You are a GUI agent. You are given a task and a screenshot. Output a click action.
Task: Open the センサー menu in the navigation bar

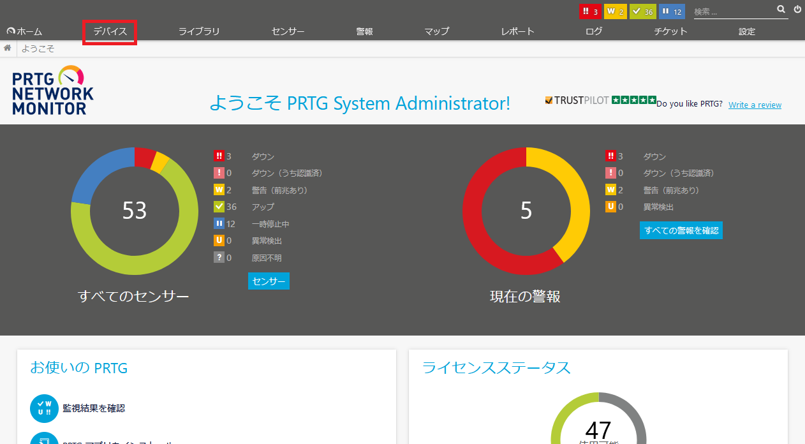coord(288,31)
